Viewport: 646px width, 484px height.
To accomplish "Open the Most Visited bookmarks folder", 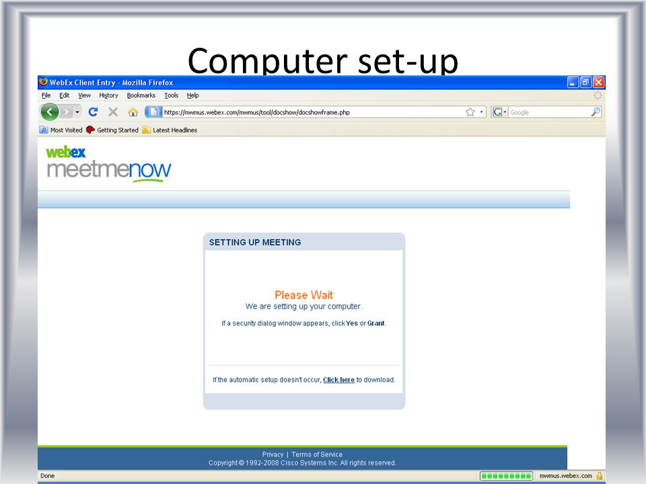I will point(61,130).
